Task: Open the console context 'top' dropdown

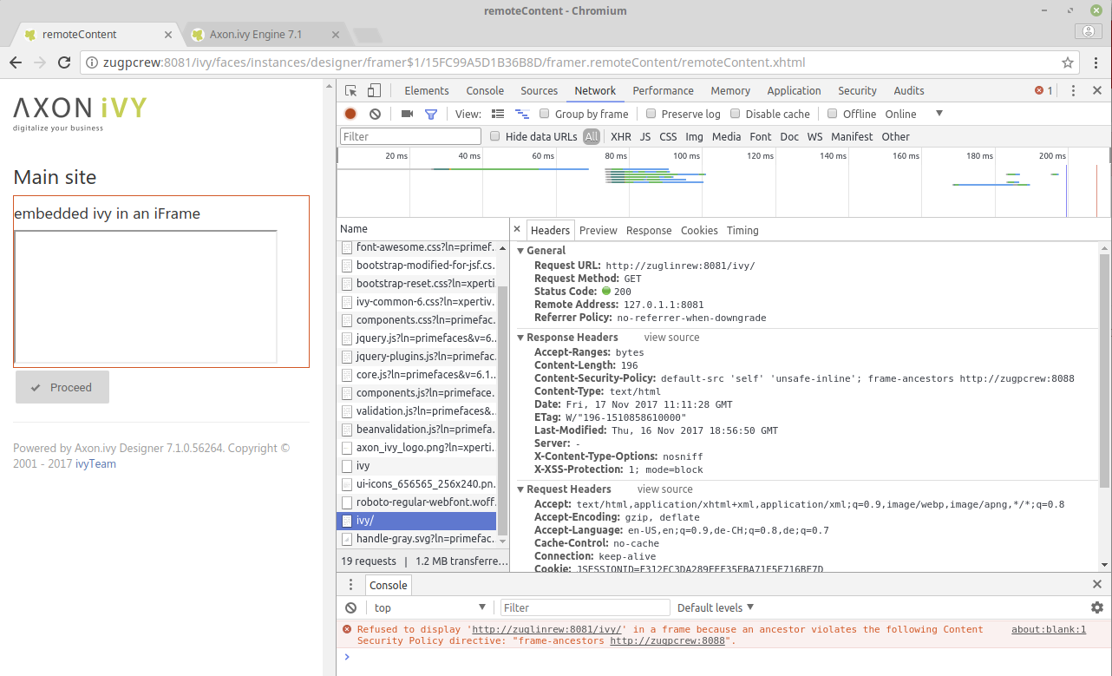Action: (x=429, y=607)
